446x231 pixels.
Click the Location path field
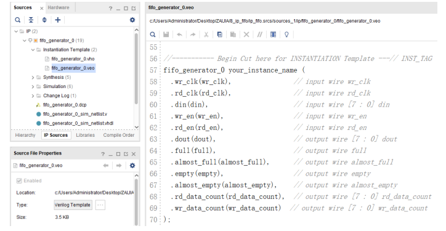[94, 193]
